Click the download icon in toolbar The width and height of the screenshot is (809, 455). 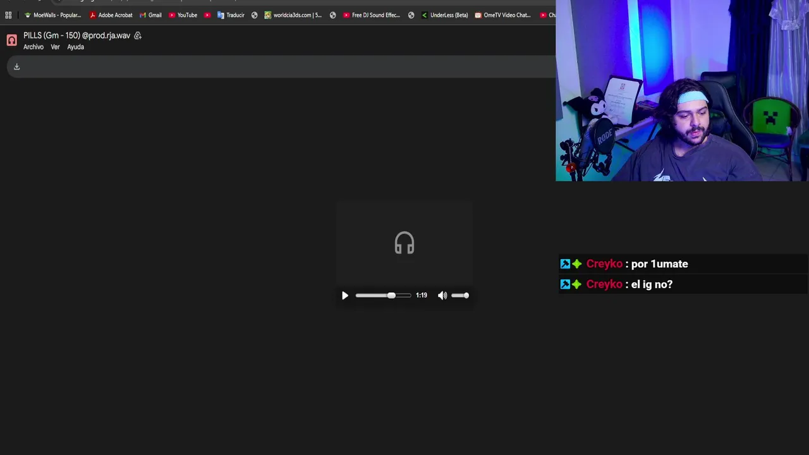17,67
